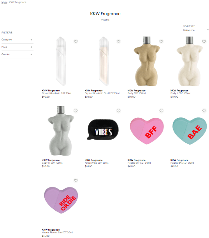Toggle wishlist heart on Body III EDP
Screen dimensions: 209x238
tap(76, 111)
